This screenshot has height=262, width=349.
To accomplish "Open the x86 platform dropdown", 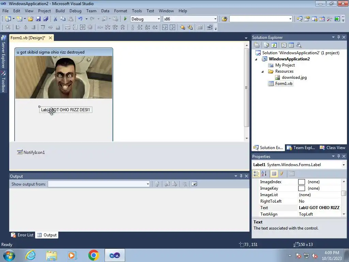I will point(215,19).
